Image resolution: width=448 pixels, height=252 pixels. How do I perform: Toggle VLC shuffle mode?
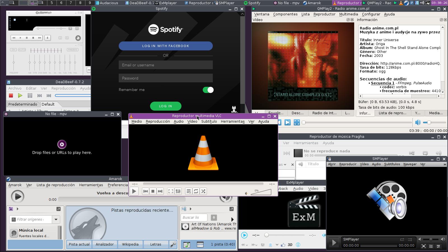click(x=203, y=191)
